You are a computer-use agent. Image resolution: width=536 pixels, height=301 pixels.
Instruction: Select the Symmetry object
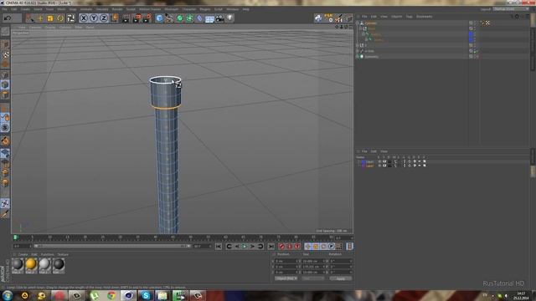coord(371,57)
